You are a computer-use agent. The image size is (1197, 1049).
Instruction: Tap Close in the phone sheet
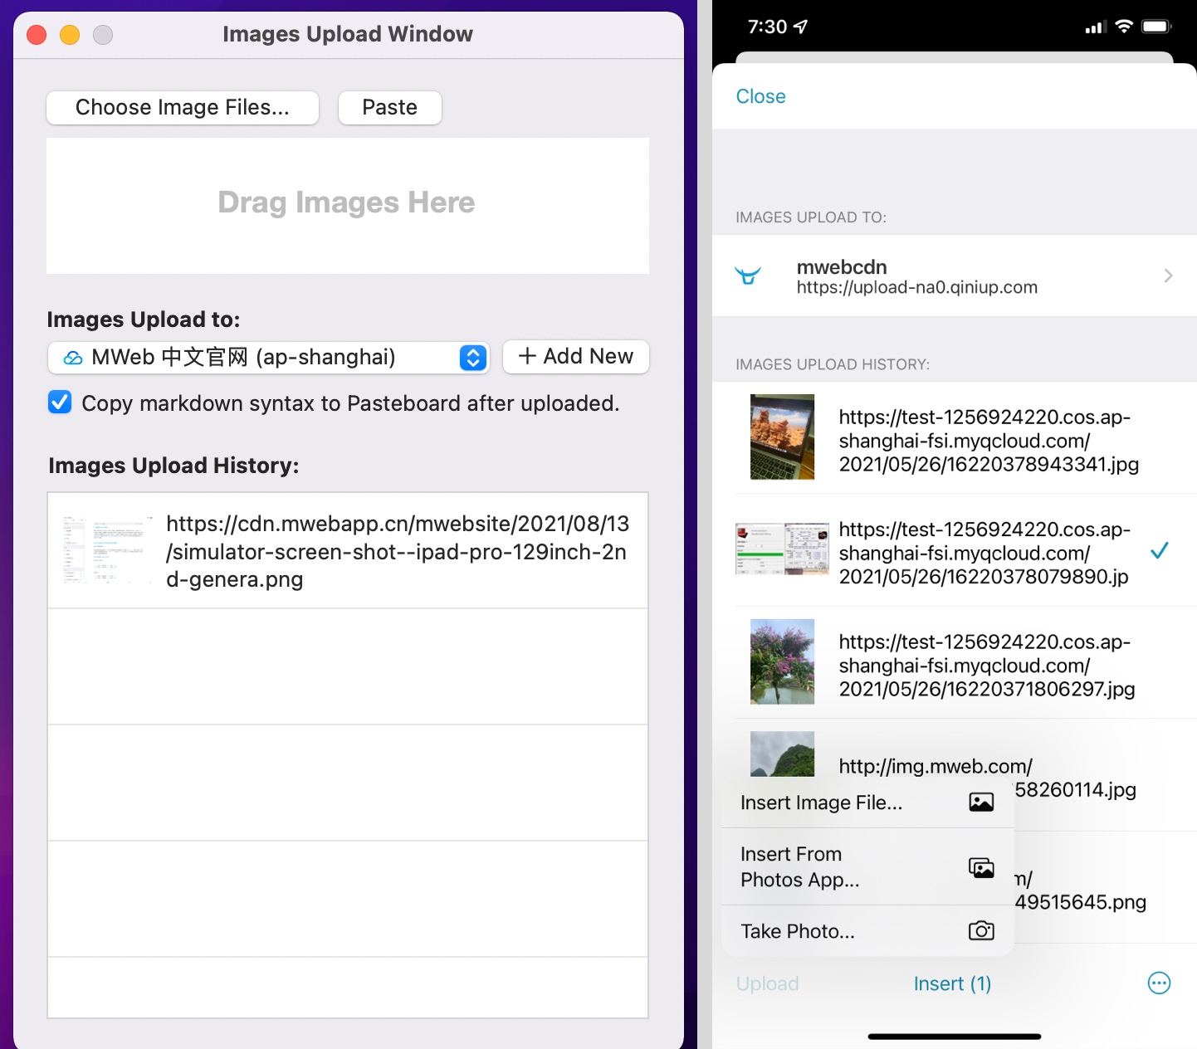[x=760, y=96]
